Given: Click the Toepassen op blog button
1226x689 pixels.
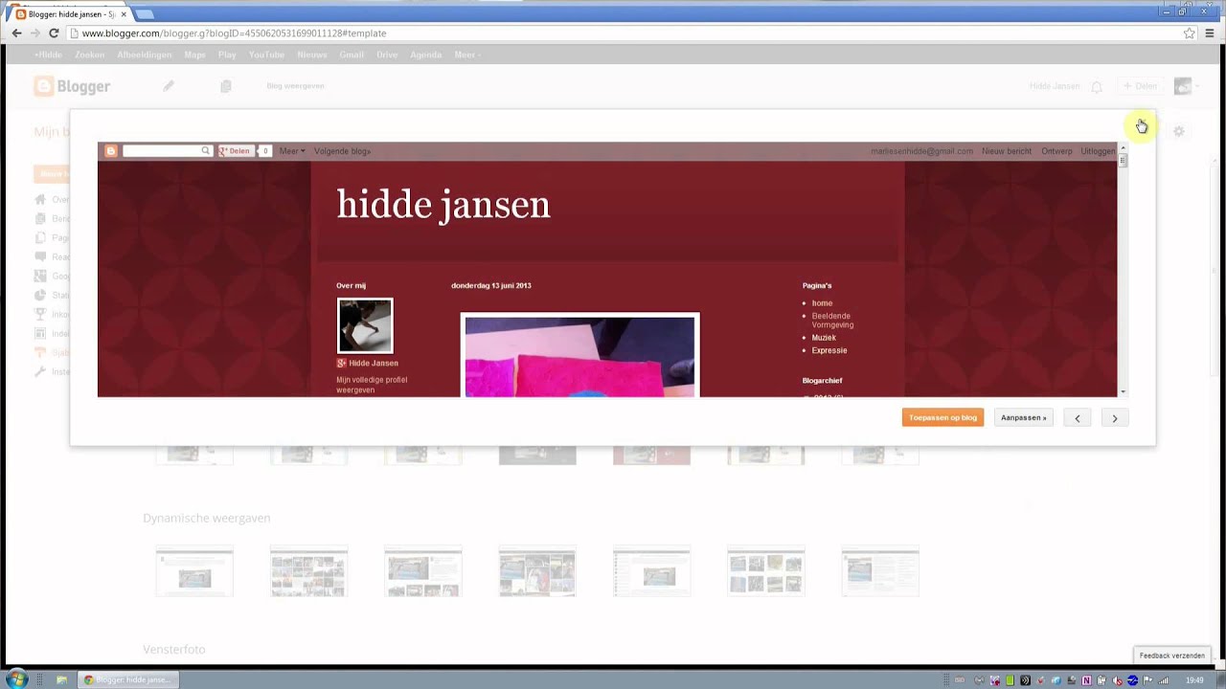Looking at the screenshot, I should pyautogui.click(x=942, y=418).
